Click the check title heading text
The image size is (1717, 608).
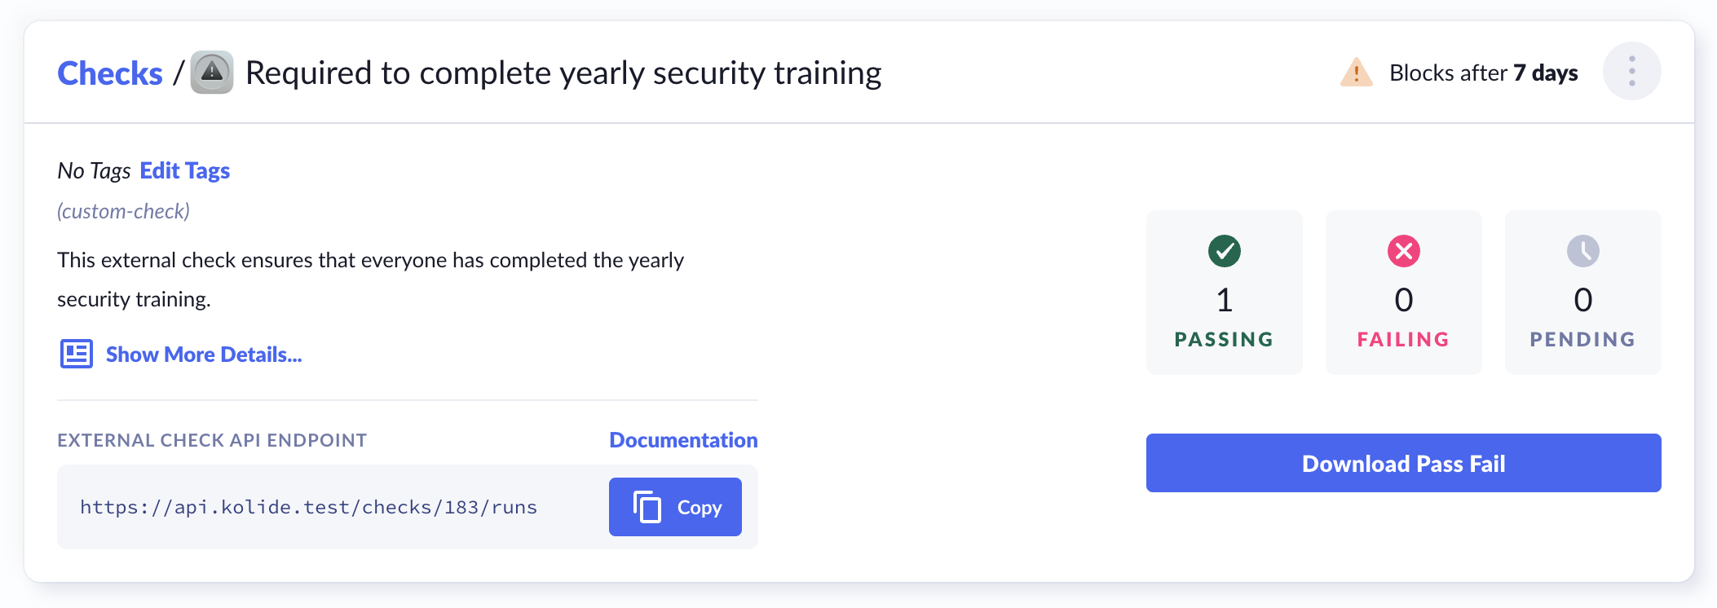(563, 73)
